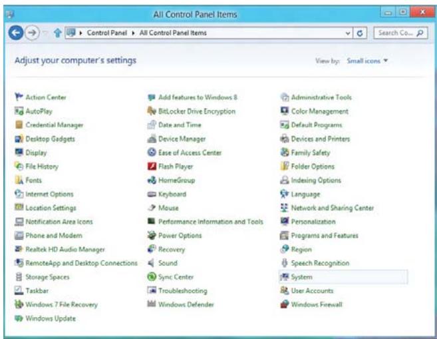
Task: Open Performance Information and Tools link
Action: [x=211, y=222]
